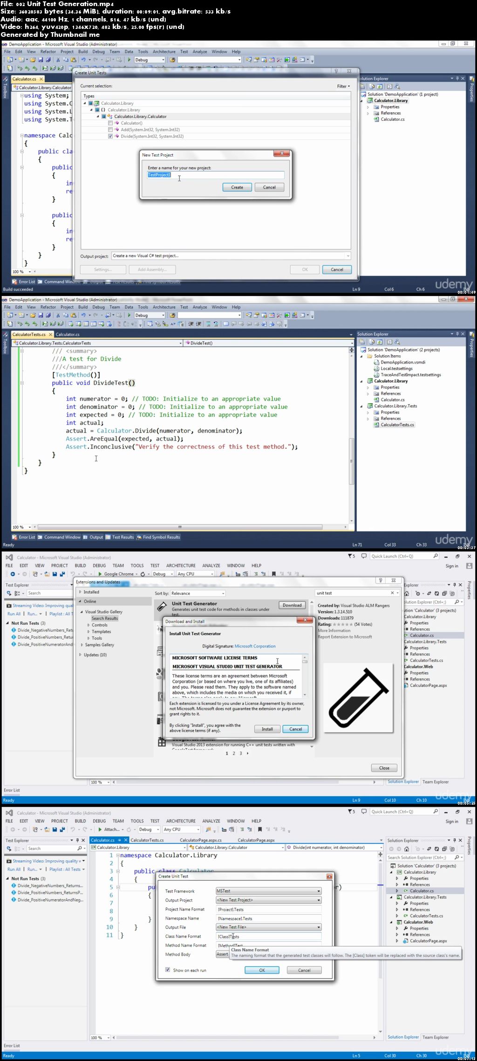The width and height of the screenshot is (477, 1061).
Task: Open the Microsoft Corporation digital signature link
Action: pyautogui.click(x=255, y=646)
